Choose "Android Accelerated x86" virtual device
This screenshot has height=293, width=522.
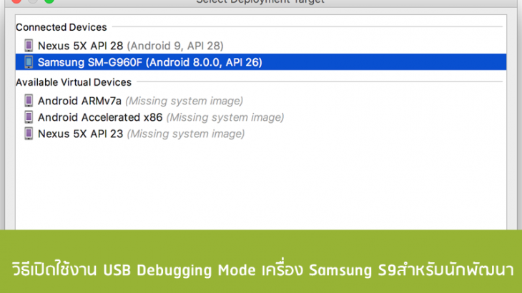tap(261, 117)
